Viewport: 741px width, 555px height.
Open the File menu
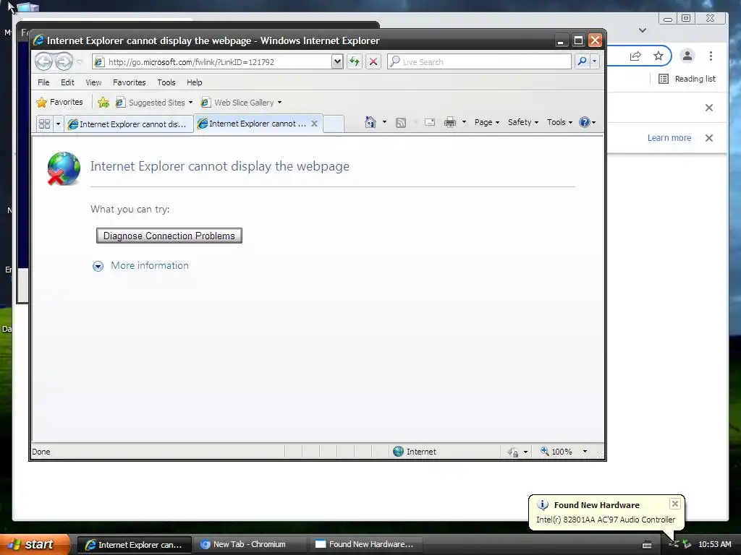(43, 82)
